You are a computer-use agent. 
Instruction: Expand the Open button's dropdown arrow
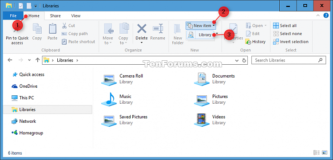tap(265, 26)
